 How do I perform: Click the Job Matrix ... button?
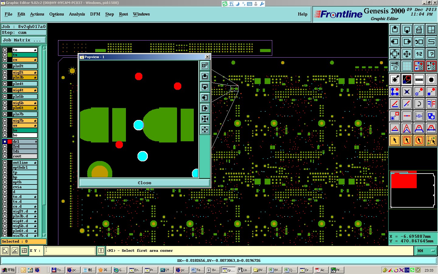point(24,40)
